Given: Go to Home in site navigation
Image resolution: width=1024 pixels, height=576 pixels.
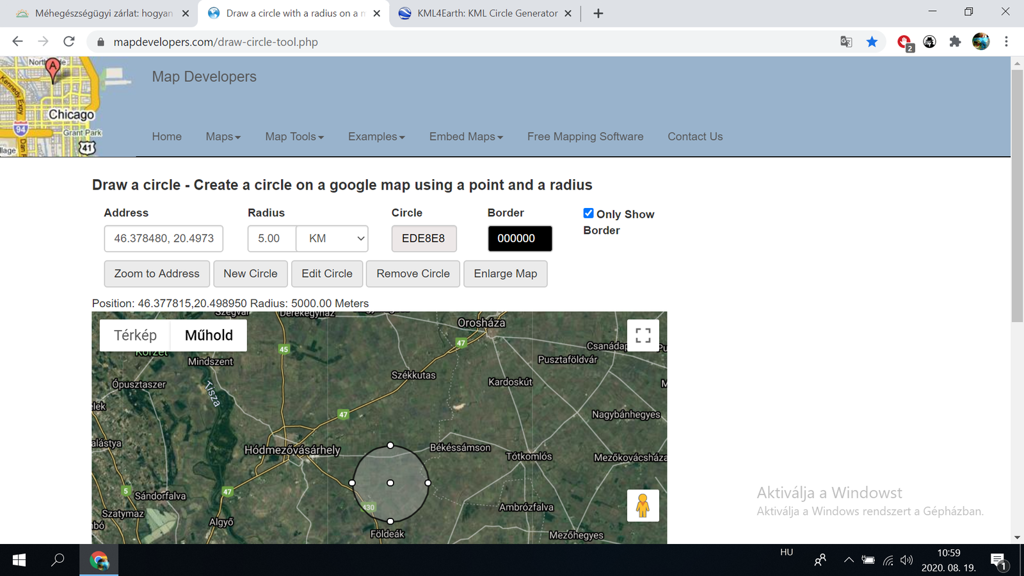Looking at the screenshot, I should [167, 136].
